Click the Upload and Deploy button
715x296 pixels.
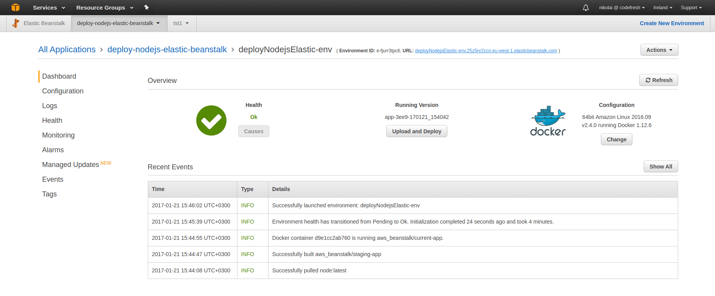coord(416,131)
